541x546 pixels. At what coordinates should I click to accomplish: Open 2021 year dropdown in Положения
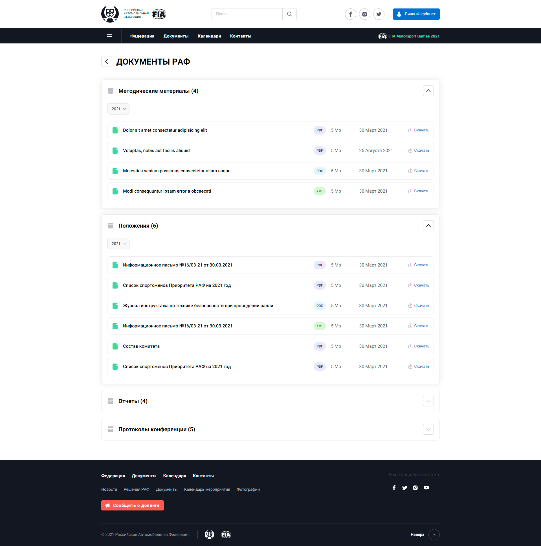tap(118, 244)
